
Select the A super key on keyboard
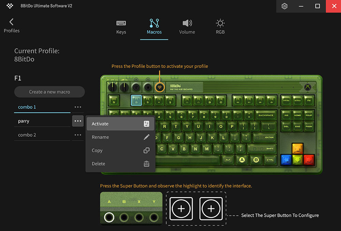[x=242, y=160]
